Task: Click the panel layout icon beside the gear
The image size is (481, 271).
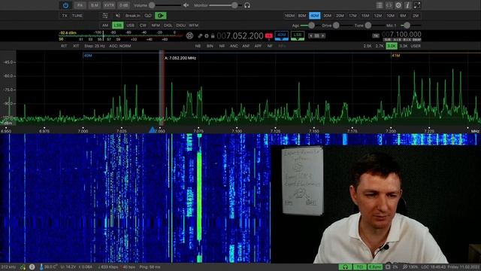Action: (x=389, y=5)
